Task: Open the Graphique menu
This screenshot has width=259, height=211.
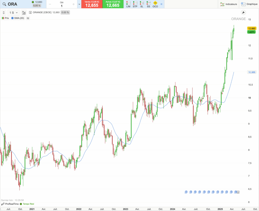Action: point(249,4)
